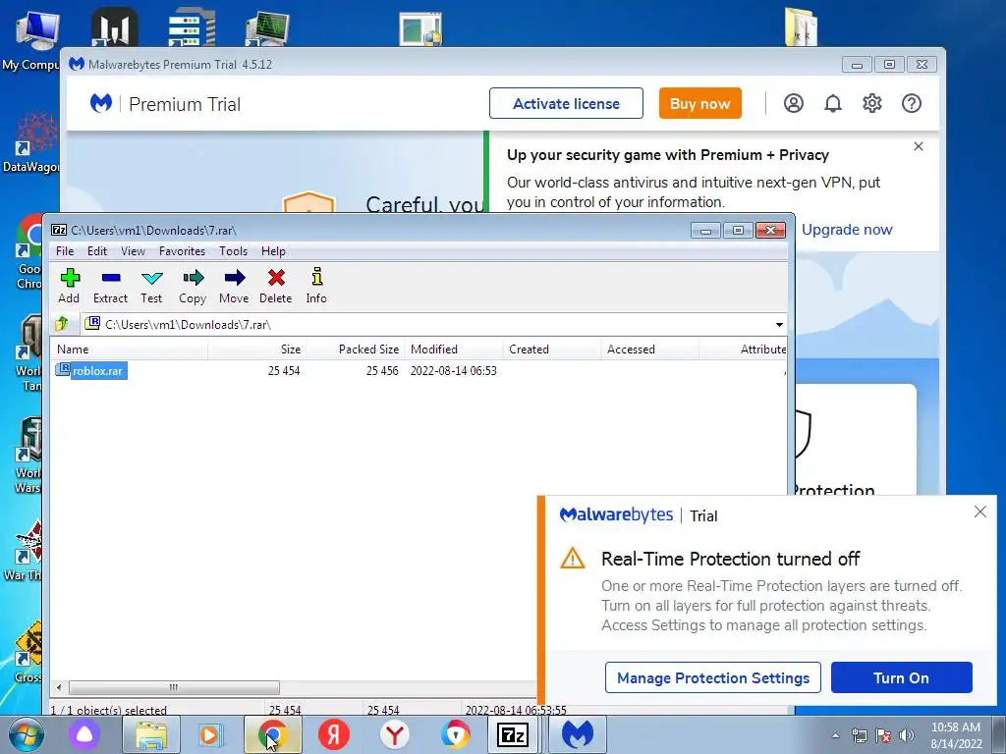1006x754 pixels.
Task: Switch to Malwarebytes taskbar button
Action: (x=578, y=734)
